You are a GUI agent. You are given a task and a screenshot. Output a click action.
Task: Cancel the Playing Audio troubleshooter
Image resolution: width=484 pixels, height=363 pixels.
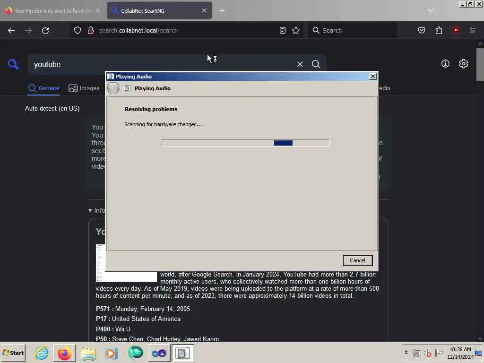357,260
